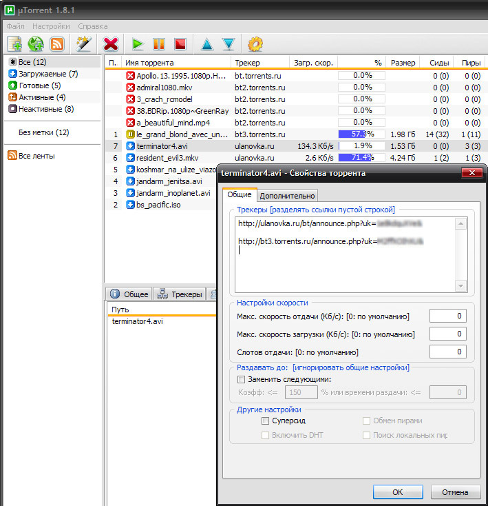Click the Add Torrent toolbar icon
The height and width of the screenshot is (506, 488).
(x=14, y=44)
